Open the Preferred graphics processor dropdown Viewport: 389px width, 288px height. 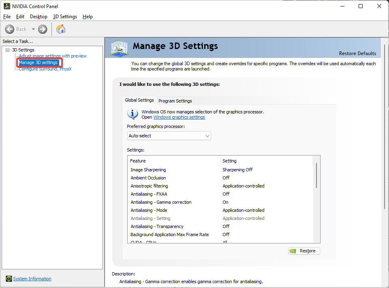click(169, 136)
